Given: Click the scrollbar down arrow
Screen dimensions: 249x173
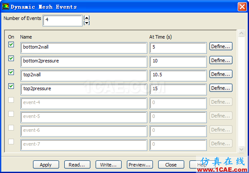Looking at the screenshot, I should (x=241, y=150).
